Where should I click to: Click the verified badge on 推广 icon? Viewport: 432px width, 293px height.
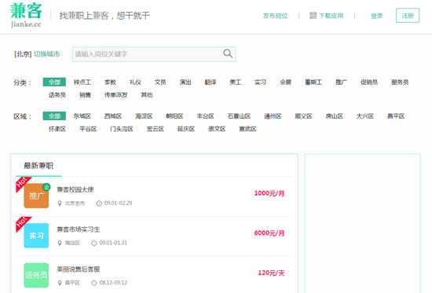46,187
